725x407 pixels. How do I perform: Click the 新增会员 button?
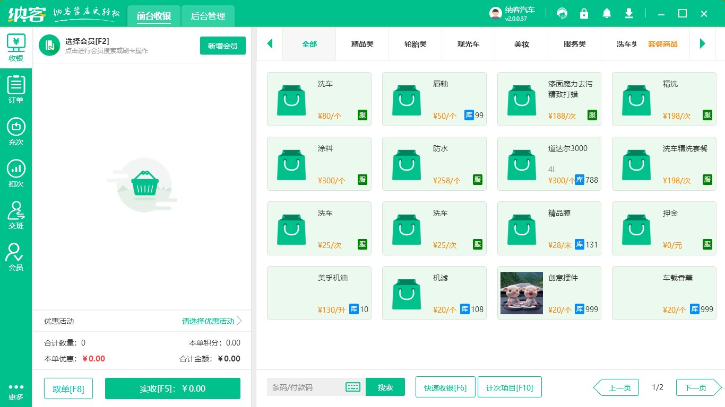click(222, 46)
